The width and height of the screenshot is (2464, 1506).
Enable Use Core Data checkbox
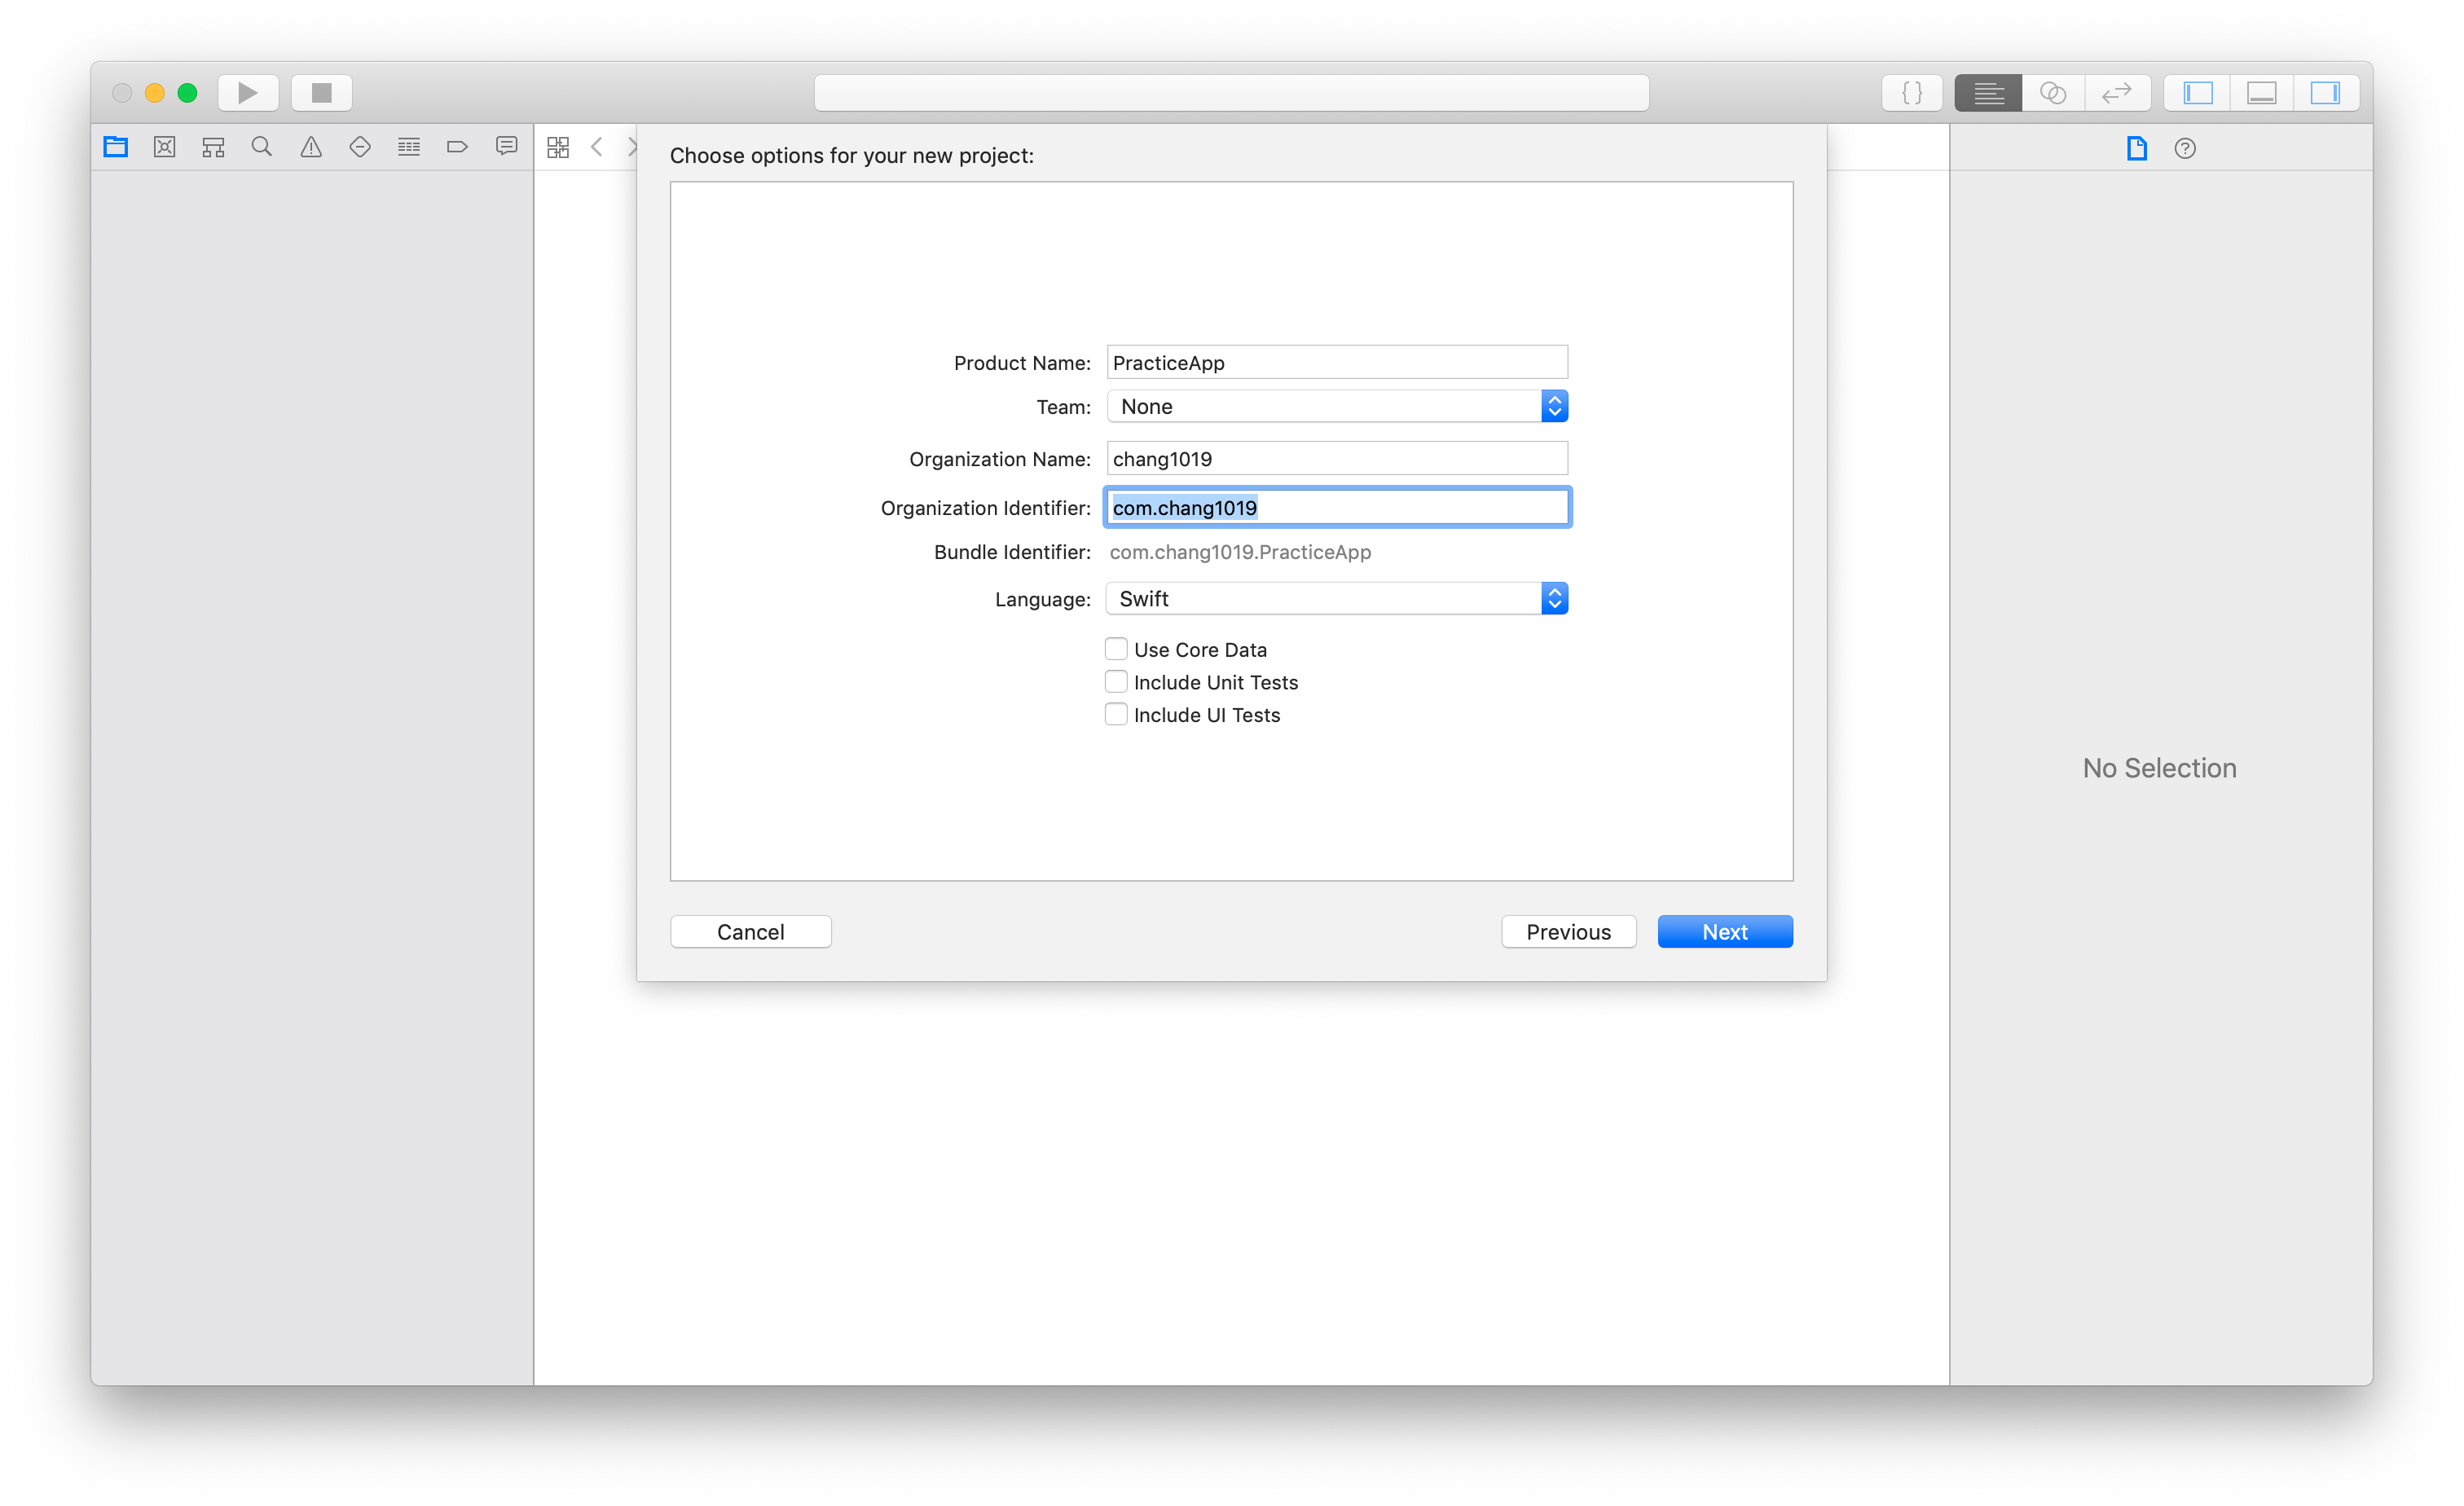pos(1116,649)
